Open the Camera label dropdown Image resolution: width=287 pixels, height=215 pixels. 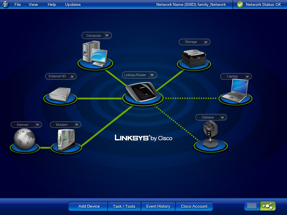click(x=222, y=118)
